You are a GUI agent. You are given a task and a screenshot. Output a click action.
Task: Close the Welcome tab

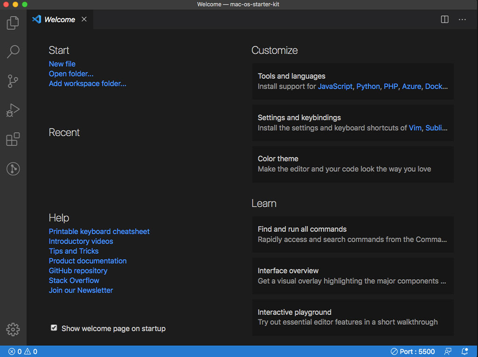[x=83, y=19]
